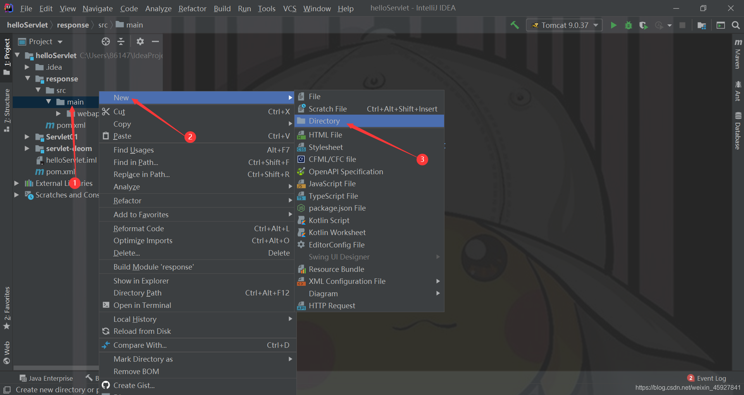744x395 pixels.
Task: Click the Locate file crosshair icon
Action: click(x=106, y=41)
